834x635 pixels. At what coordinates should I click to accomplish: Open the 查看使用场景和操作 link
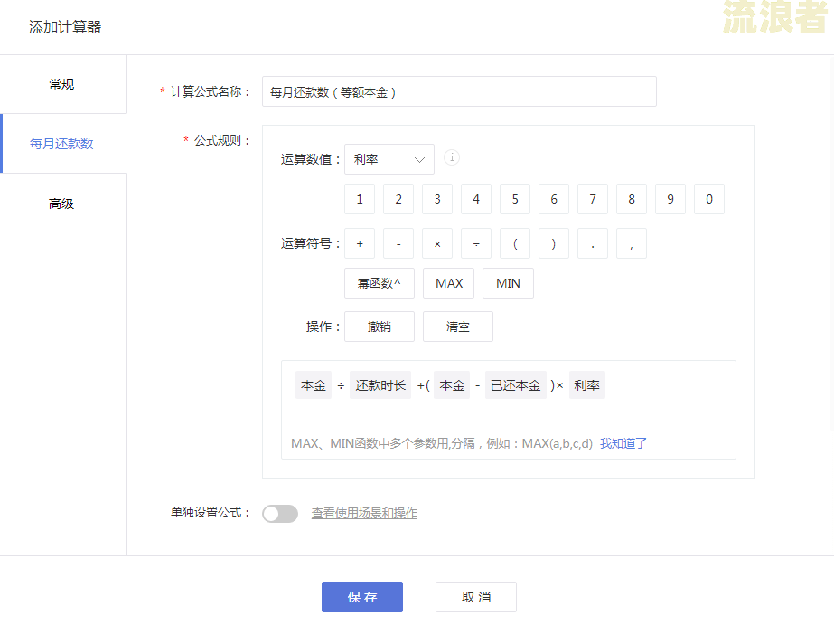coord(364,513)
